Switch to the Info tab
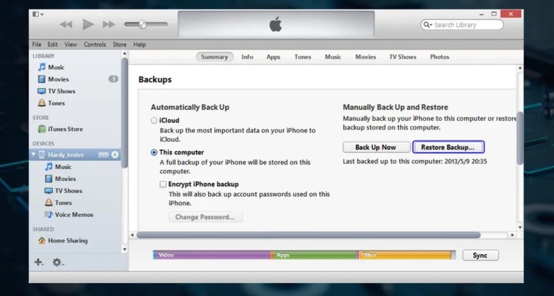The width and height of the screenshot is (554, 296). pos(247,57)
